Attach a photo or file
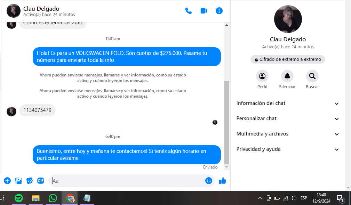Viewport: 351px width, 205px height. coord(19,181)
